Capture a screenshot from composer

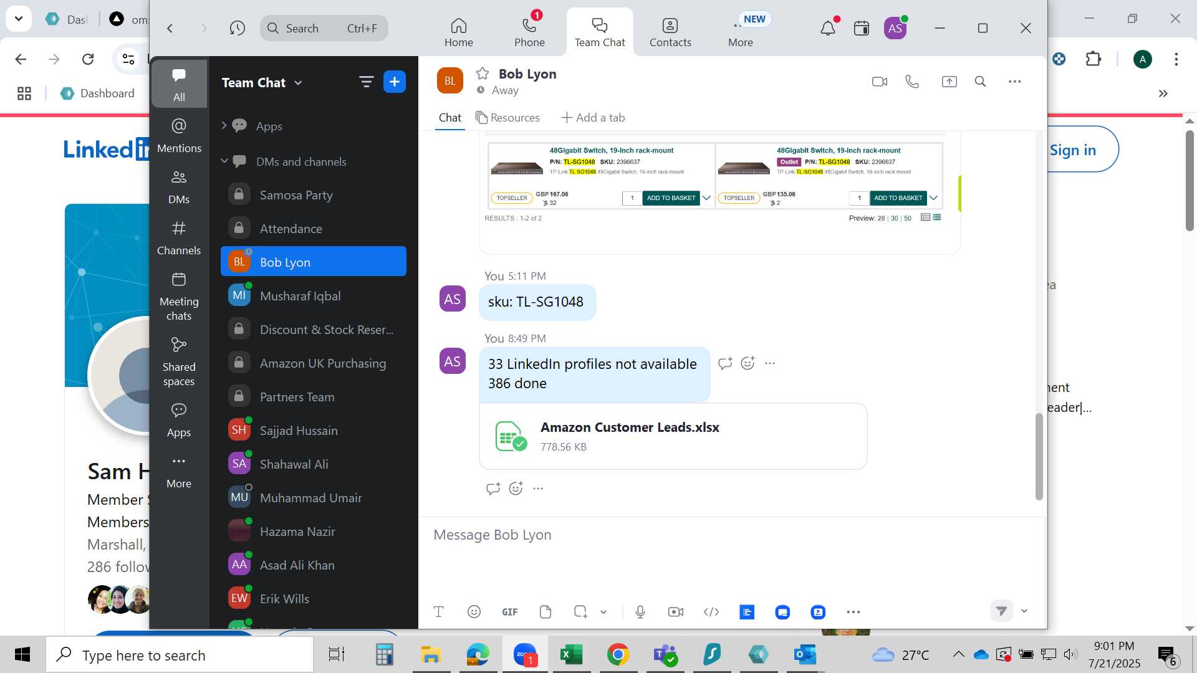[x=580, y=612]
